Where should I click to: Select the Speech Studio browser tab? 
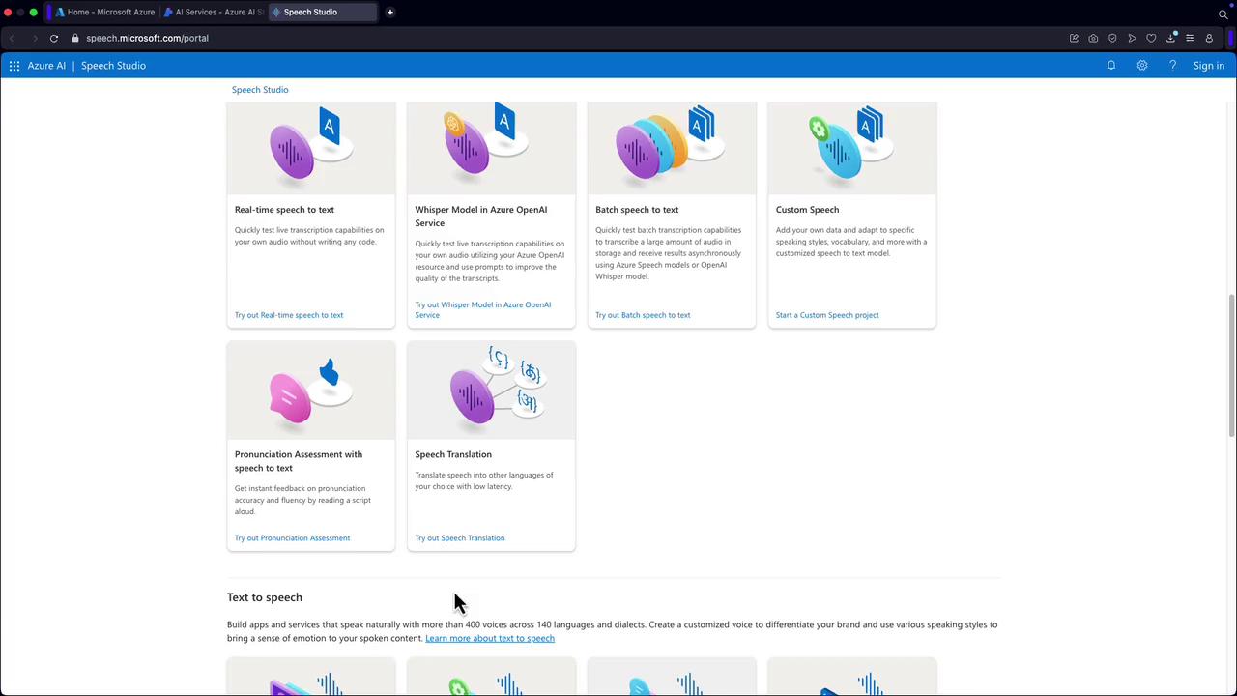[x=322, y=13]
